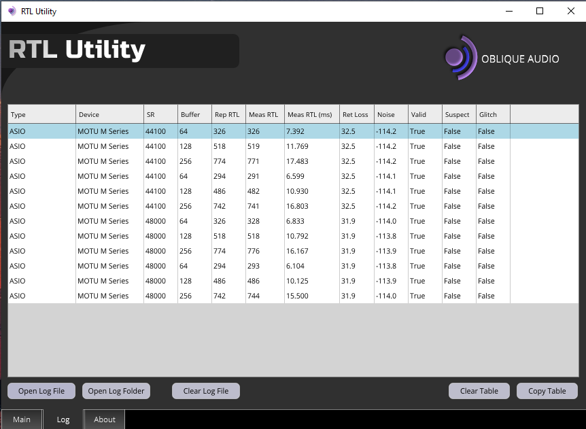Select the row with 7.392 ms latency
The height and width of the screenshot is (429, 586).
294,131
